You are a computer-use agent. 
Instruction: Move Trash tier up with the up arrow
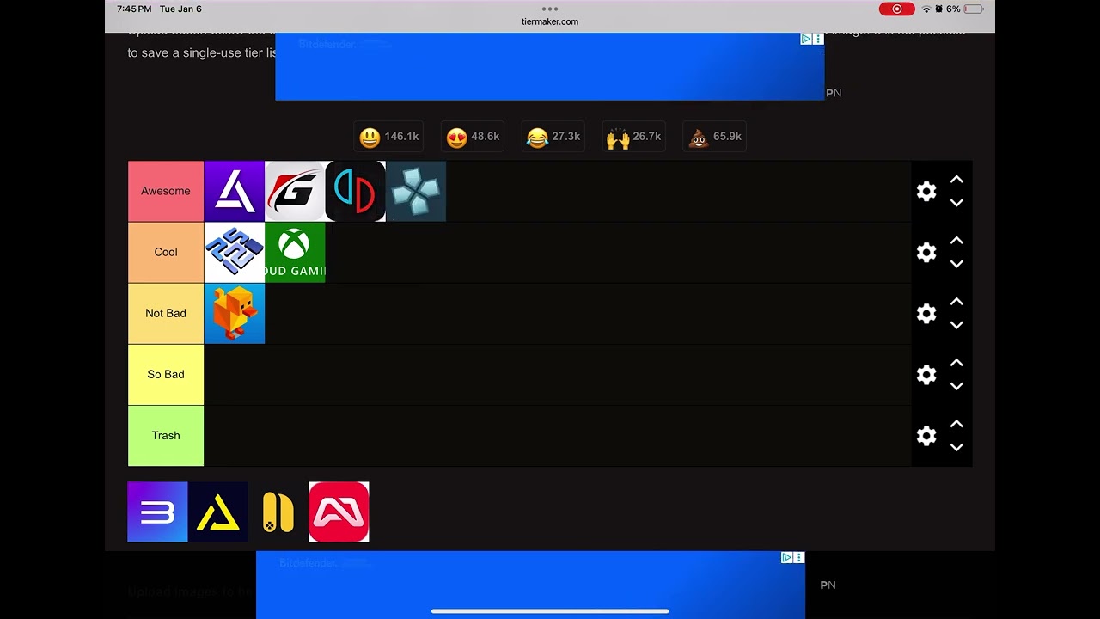pyautogui.click(x=956, y=424)
